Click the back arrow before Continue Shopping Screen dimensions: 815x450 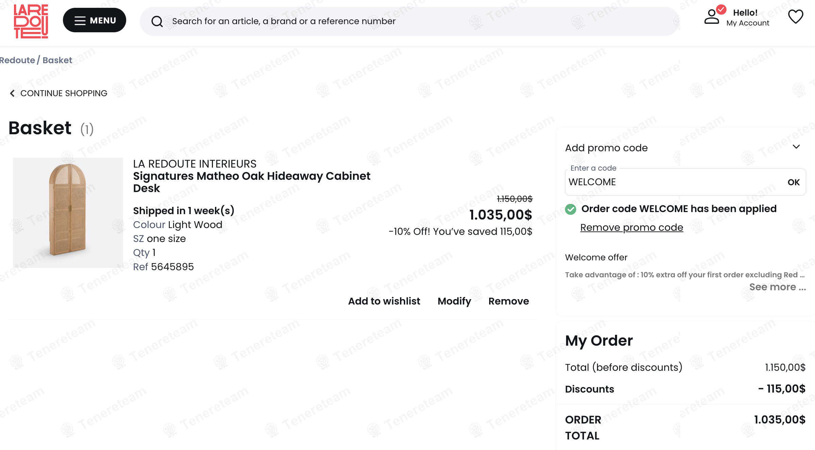pyautogui.click(x=12, y=93)
